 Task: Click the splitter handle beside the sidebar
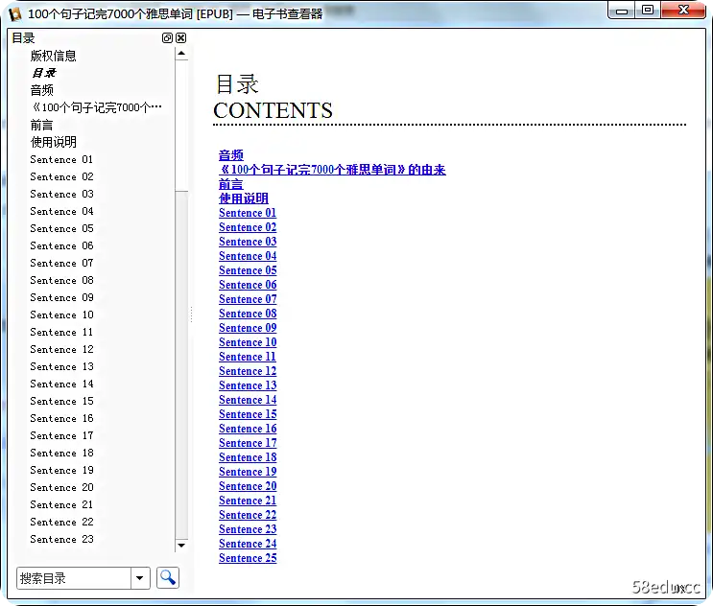point(191,315)
